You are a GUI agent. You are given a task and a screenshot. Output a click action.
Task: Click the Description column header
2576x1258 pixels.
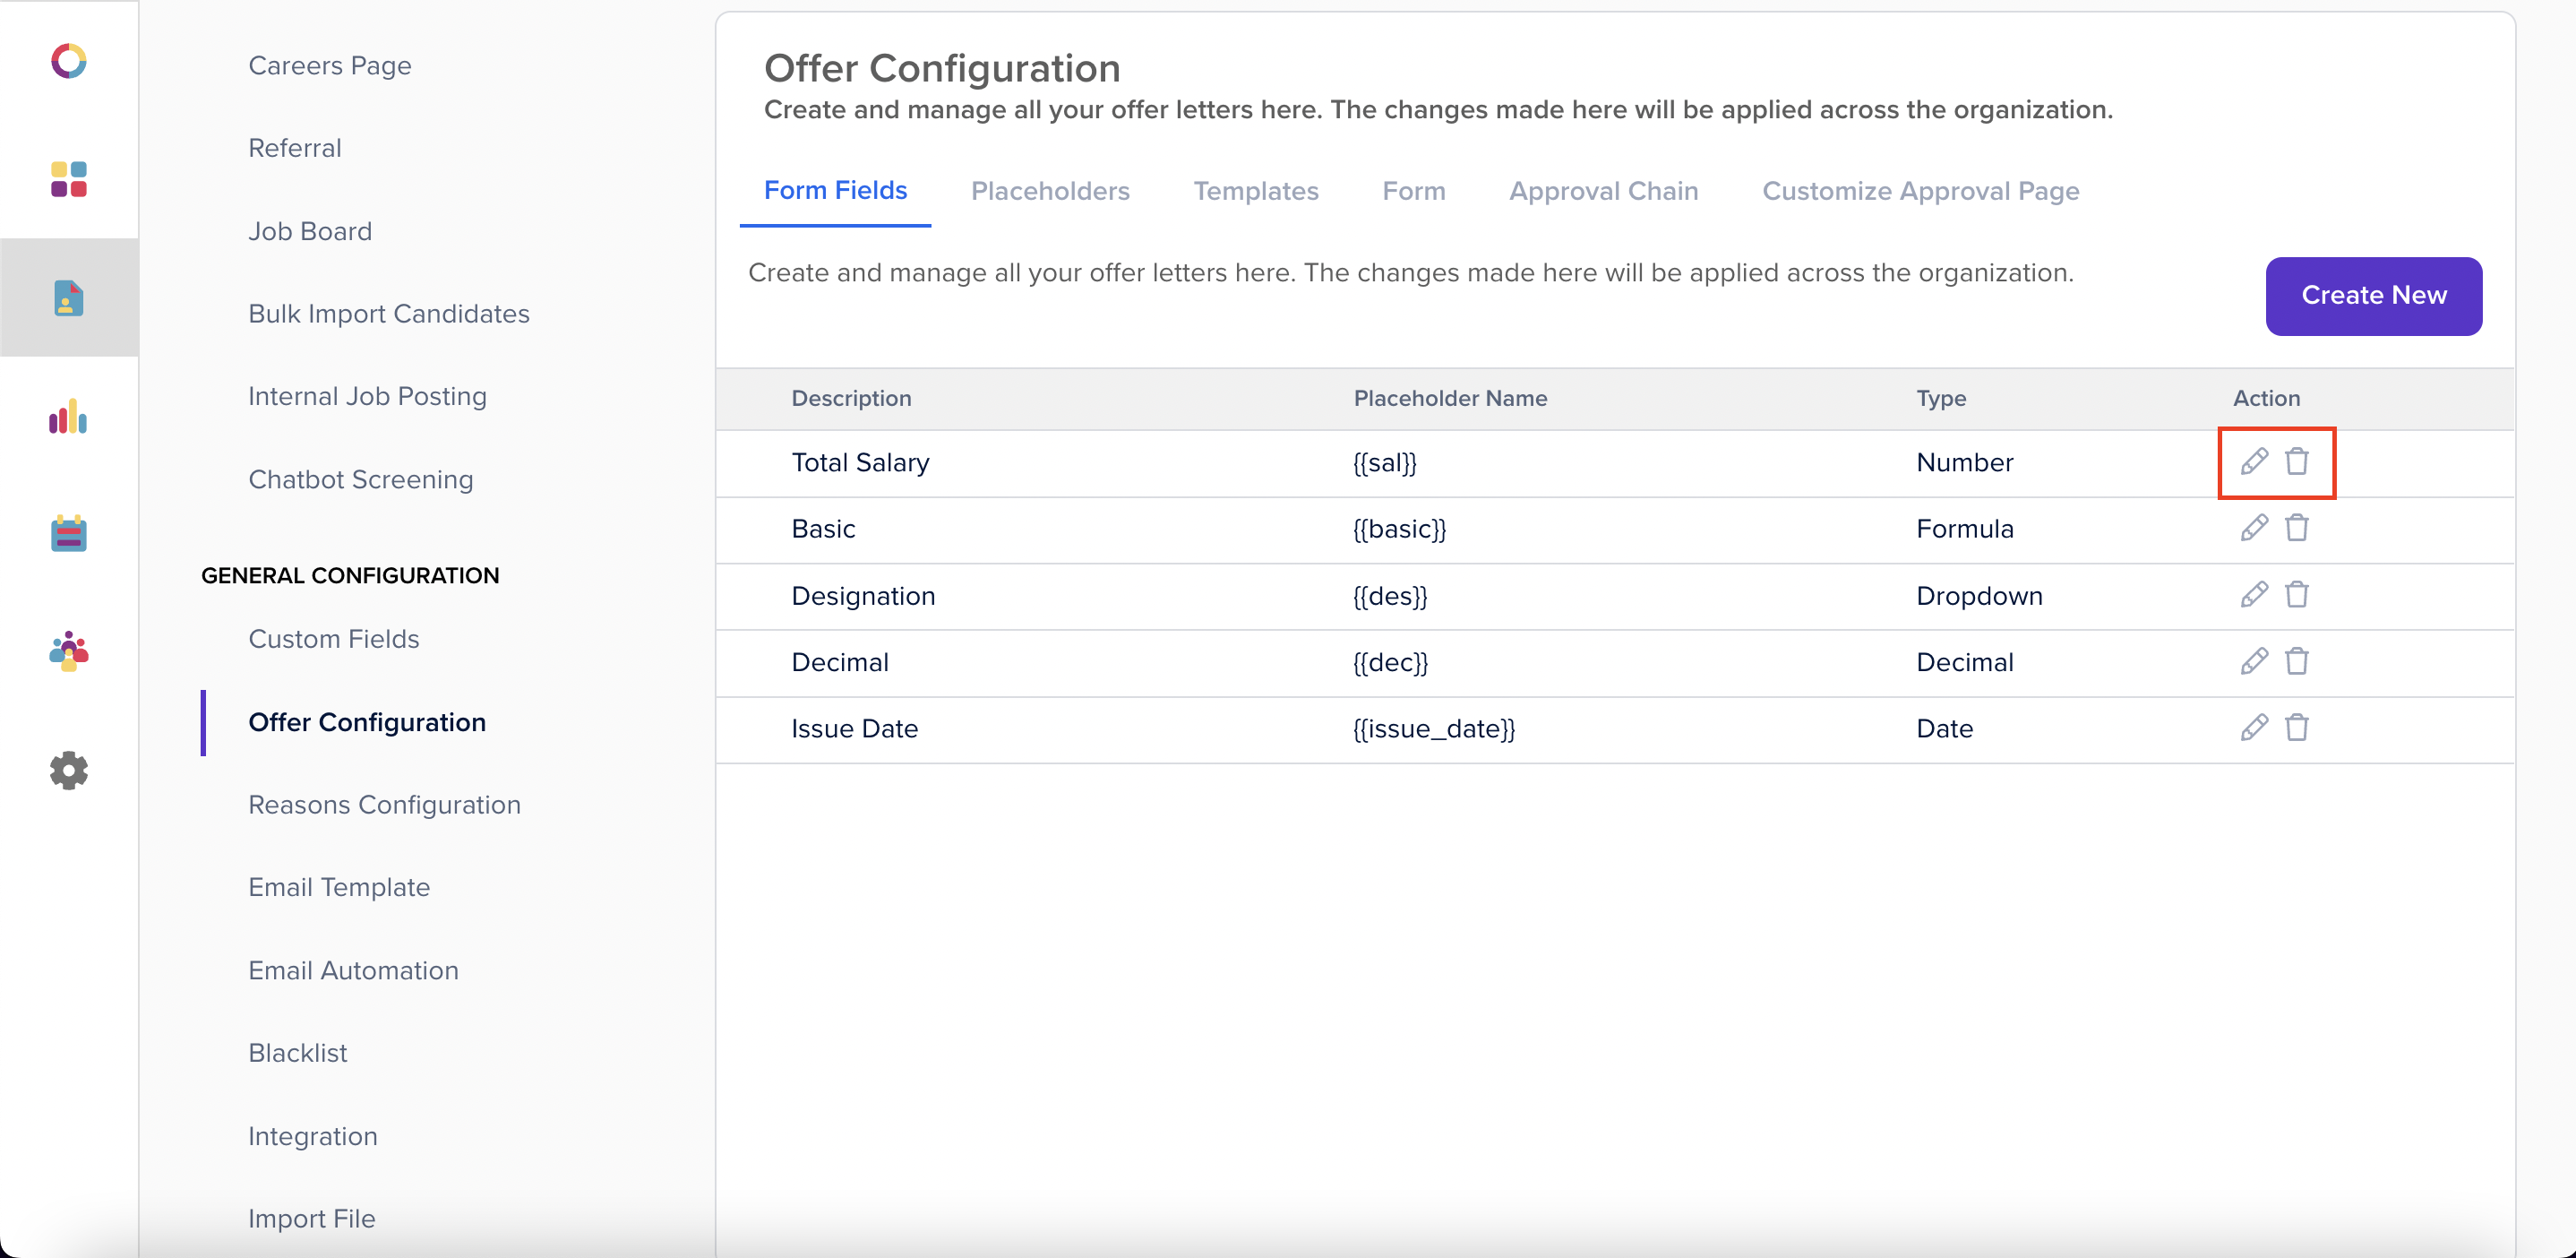tap(851, 398)
